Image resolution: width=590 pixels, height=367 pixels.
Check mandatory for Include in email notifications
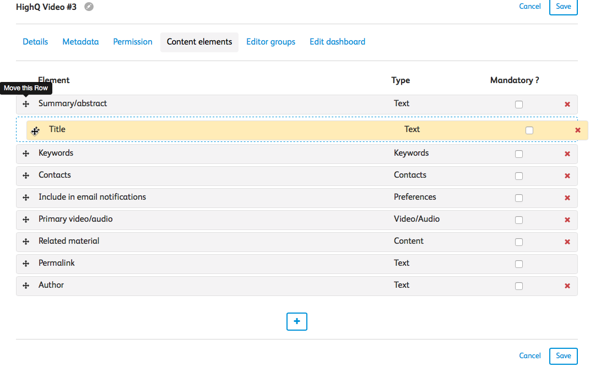(518, 198)
